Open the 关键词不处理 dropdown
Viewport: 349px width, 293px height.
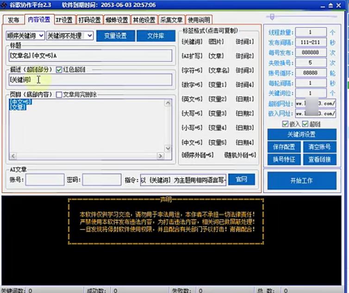(70, 36)
